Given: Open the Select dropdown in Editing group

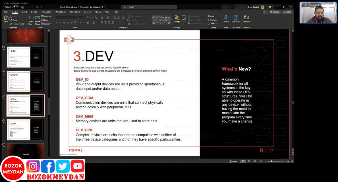Looking at the screenshot, I should tap(213, 23).
